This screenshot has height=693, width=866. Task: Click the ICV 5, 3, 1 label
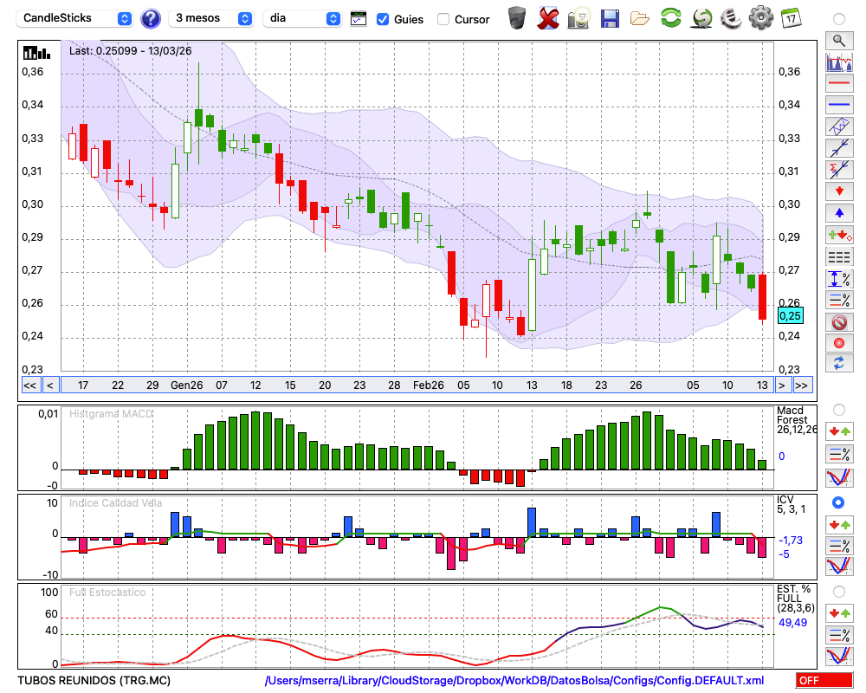(x=791, y=504)
